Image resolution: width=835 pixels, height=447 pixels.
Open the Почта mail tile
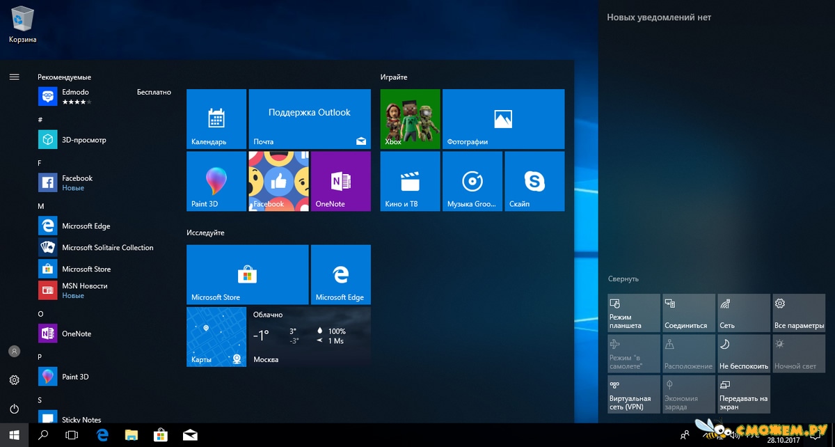(x=310, y=118)
